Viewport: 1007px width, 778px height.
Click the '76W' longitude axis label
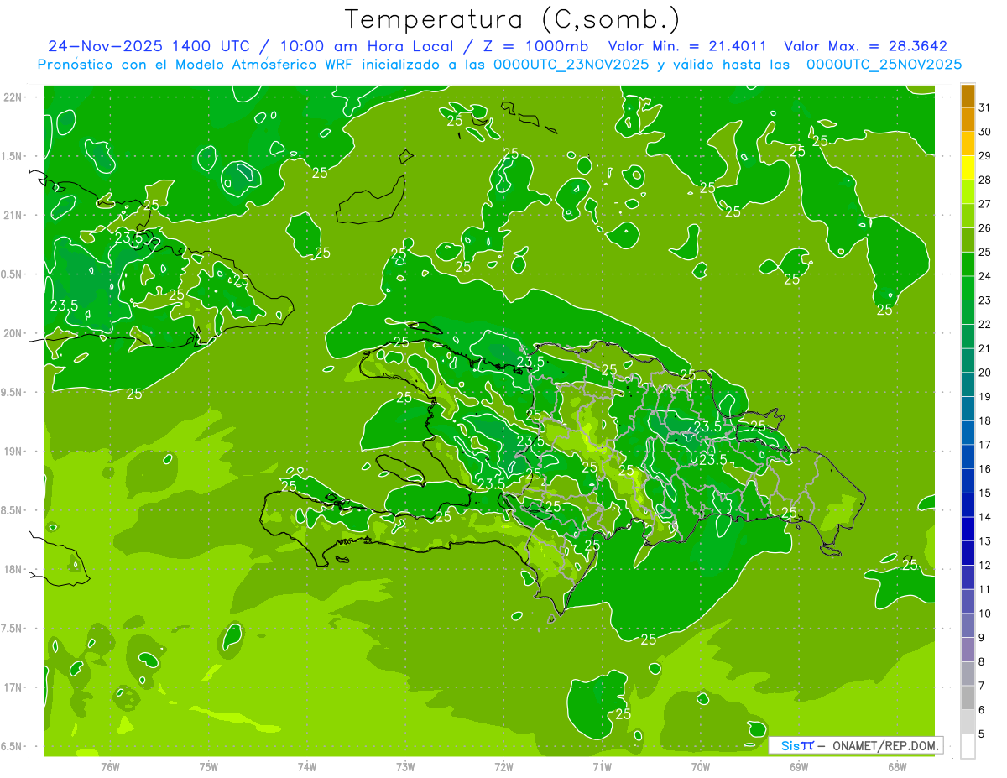[110, 766]
